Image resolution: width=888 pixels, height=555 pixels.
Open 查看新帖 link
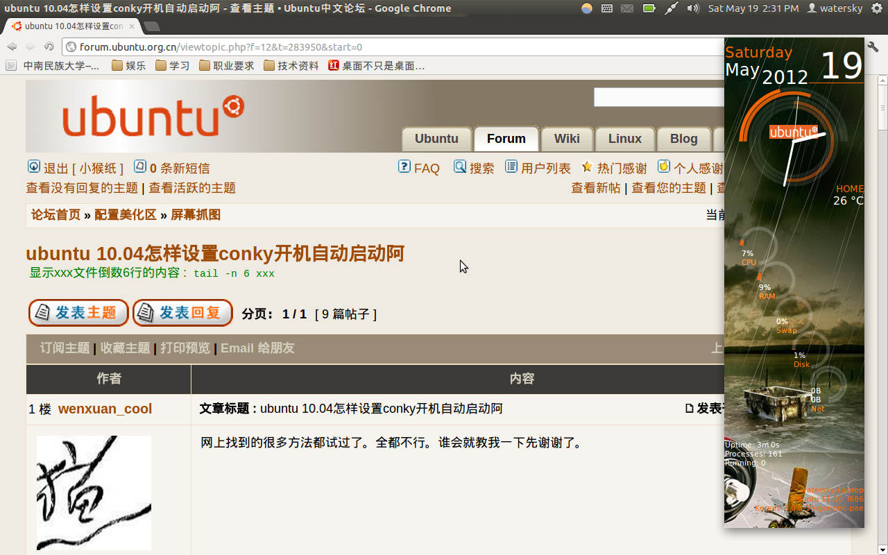click(x=596, y=188)
